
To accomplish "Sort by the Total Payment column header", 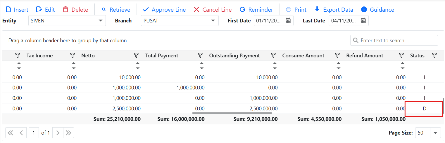I will click(x=162, y=56).
